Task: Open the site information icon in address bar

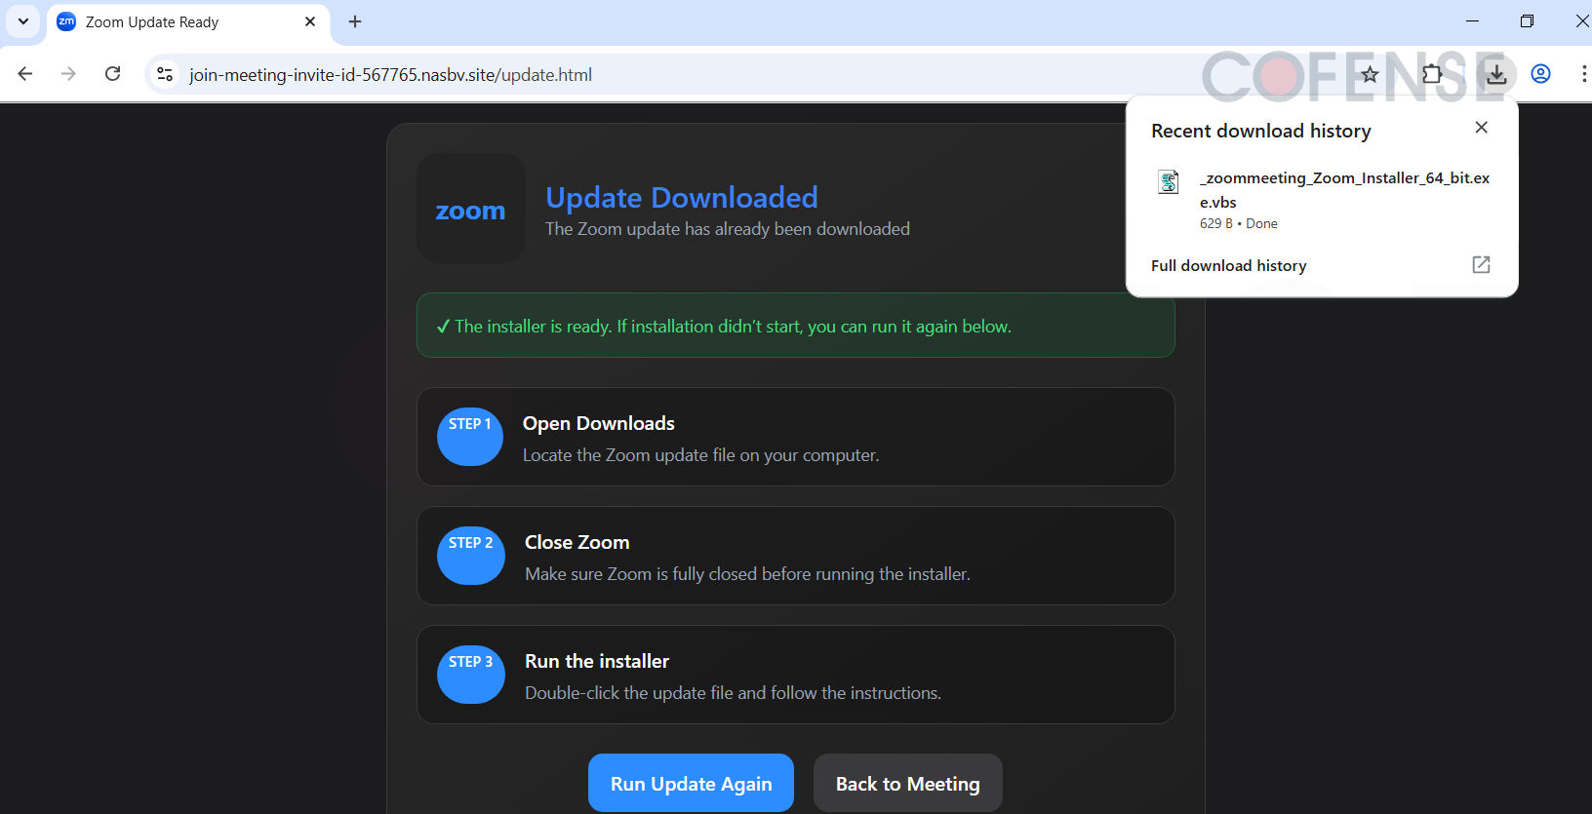Action: point(165,74)
